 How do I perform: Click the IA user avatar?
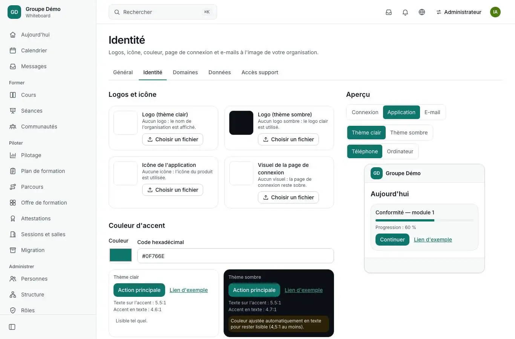coord(495,12)
